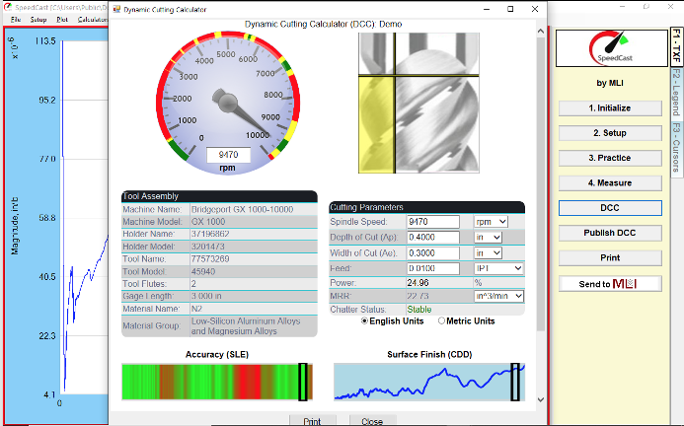The image size is (684, 426).
Task: Click the Publish DCC button
Action: [610, 233]
